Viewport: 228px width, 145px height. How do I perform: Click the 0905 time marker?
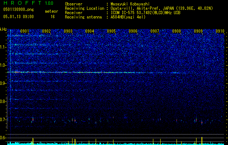[x=111, y=31]
